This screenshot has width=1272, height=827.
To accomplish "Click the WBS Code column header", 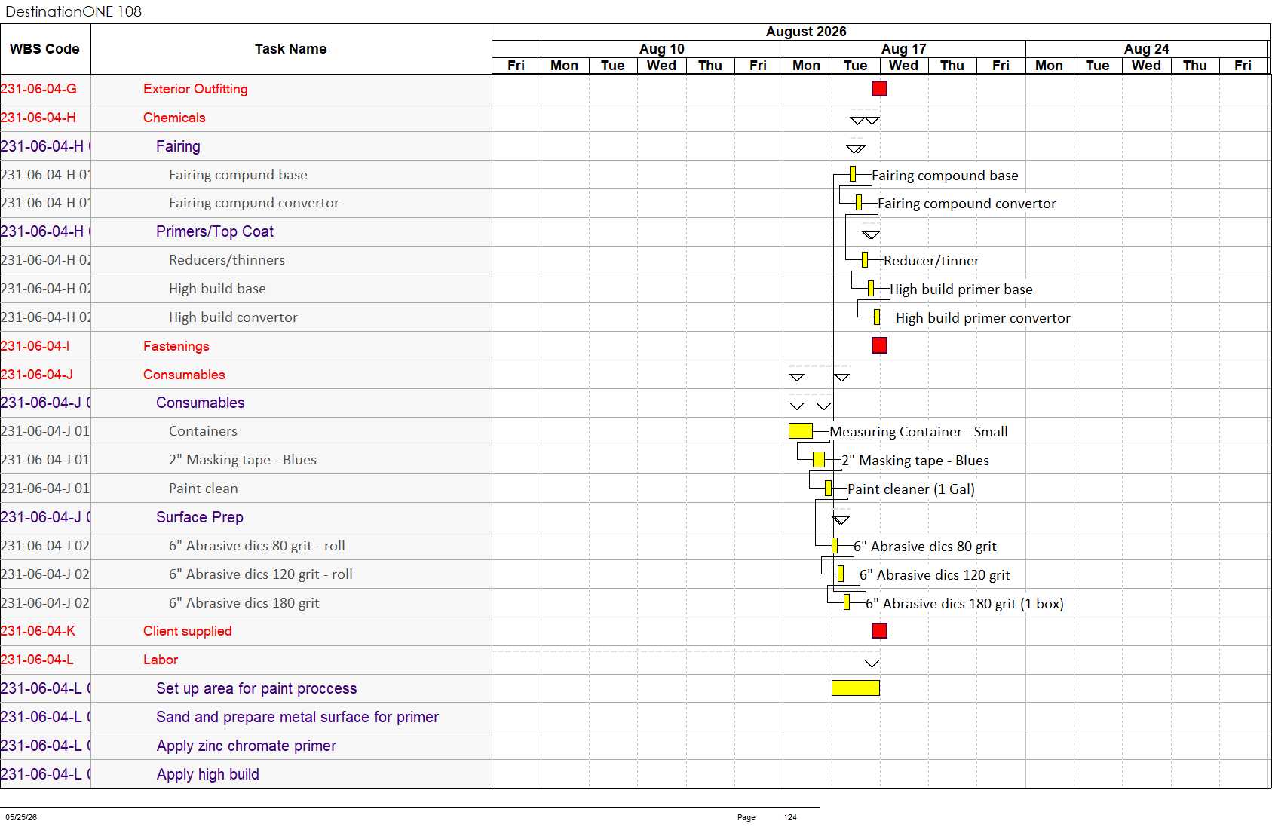I will click(45, 49).
